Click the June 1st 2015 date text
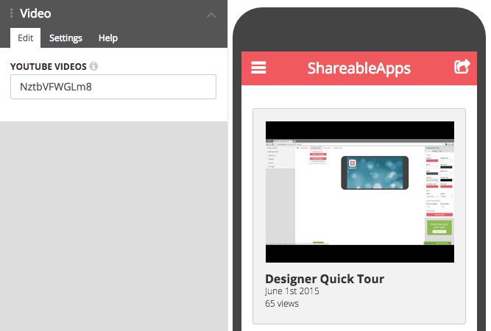491x331 pixels. 292,291
